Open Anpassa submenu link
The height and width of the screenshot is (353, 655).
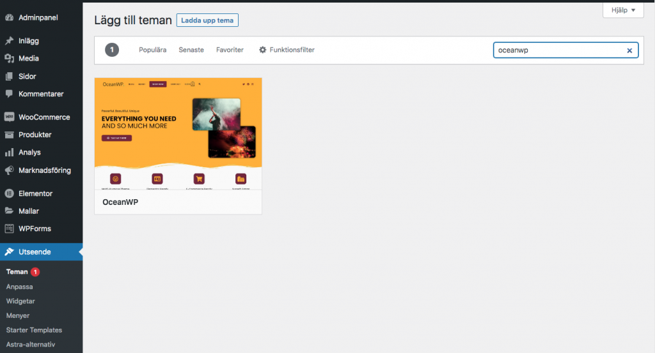pyautogui.click(x=19, y=287)
